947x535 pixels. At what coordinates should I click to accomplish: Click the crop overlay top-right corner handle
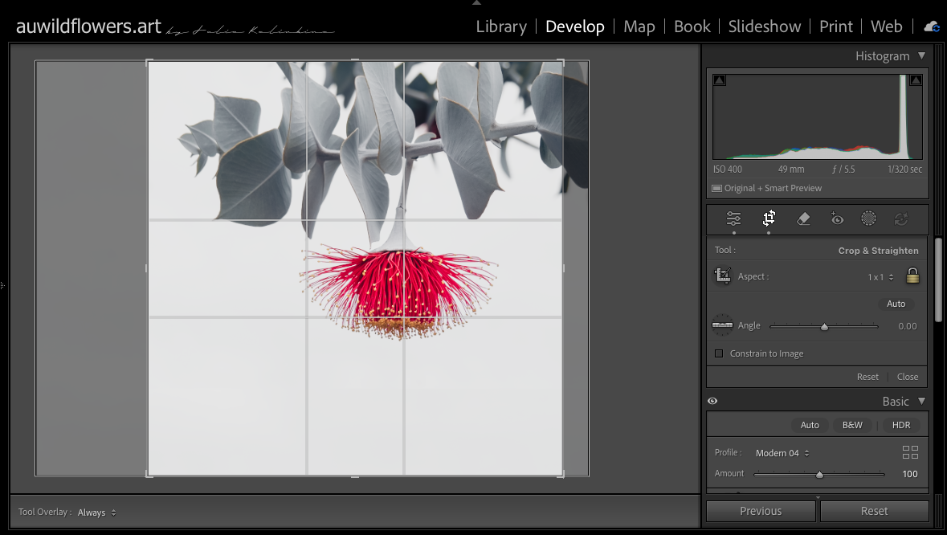point(562,61)
